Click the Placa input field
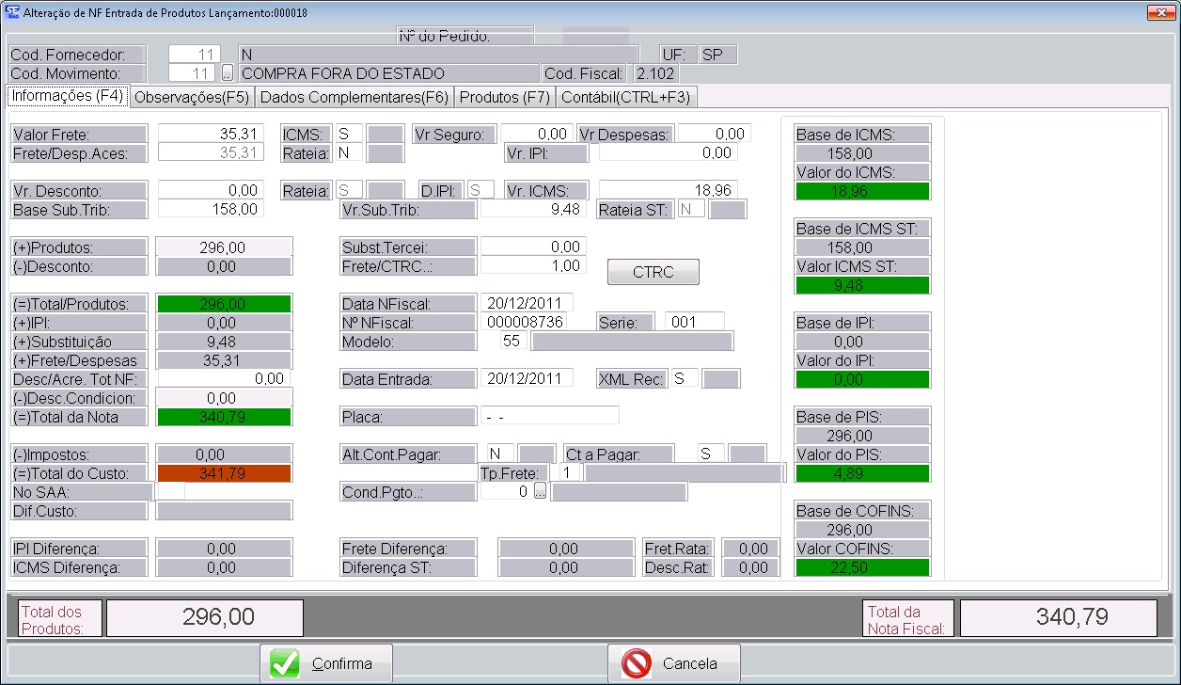This screenshot has width=1181, height=685. [x=549, y=416]
